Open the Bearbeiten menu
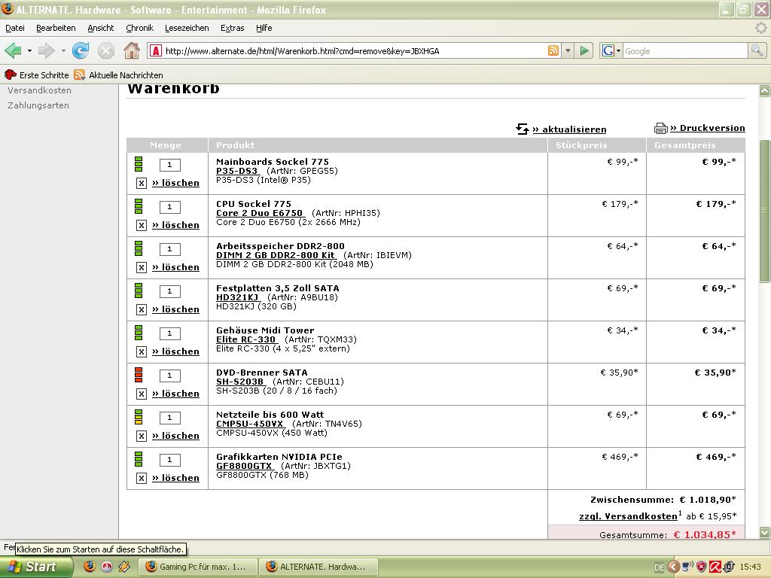771x578 pixels. [56, 28]
